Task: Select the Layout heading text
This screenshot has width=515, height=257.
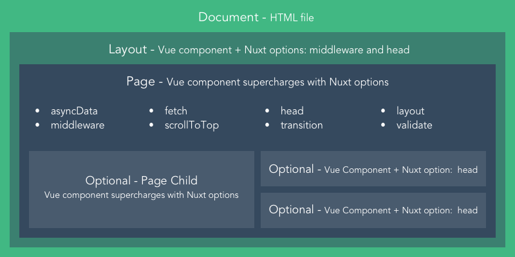Action: [257, 50]
